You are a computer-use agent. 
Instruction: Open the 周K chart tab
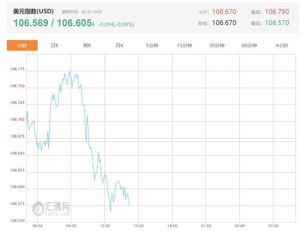87,45
